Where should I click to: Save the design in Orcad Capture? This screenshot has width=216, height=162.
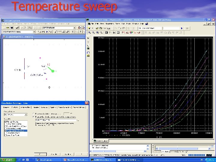[12, 28]
